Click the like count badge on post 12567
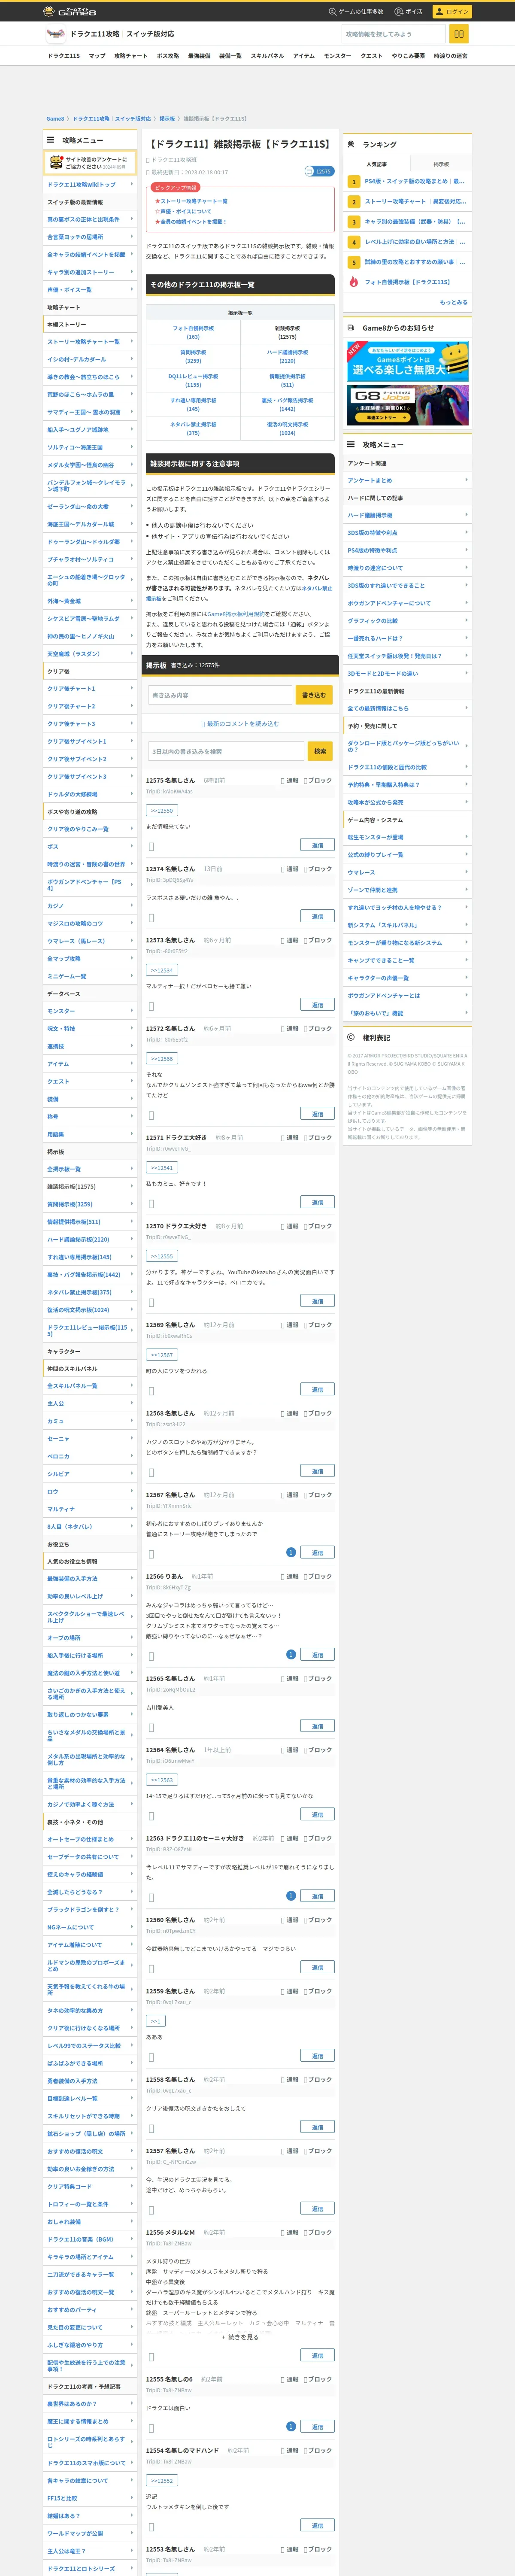Viewport: 515px width, 2576px height. coord(291,1552)
